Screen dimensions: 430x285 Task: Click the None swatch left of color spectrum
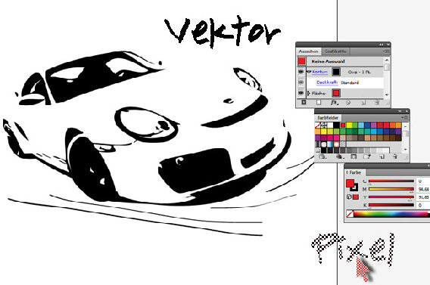pos(350,214)
